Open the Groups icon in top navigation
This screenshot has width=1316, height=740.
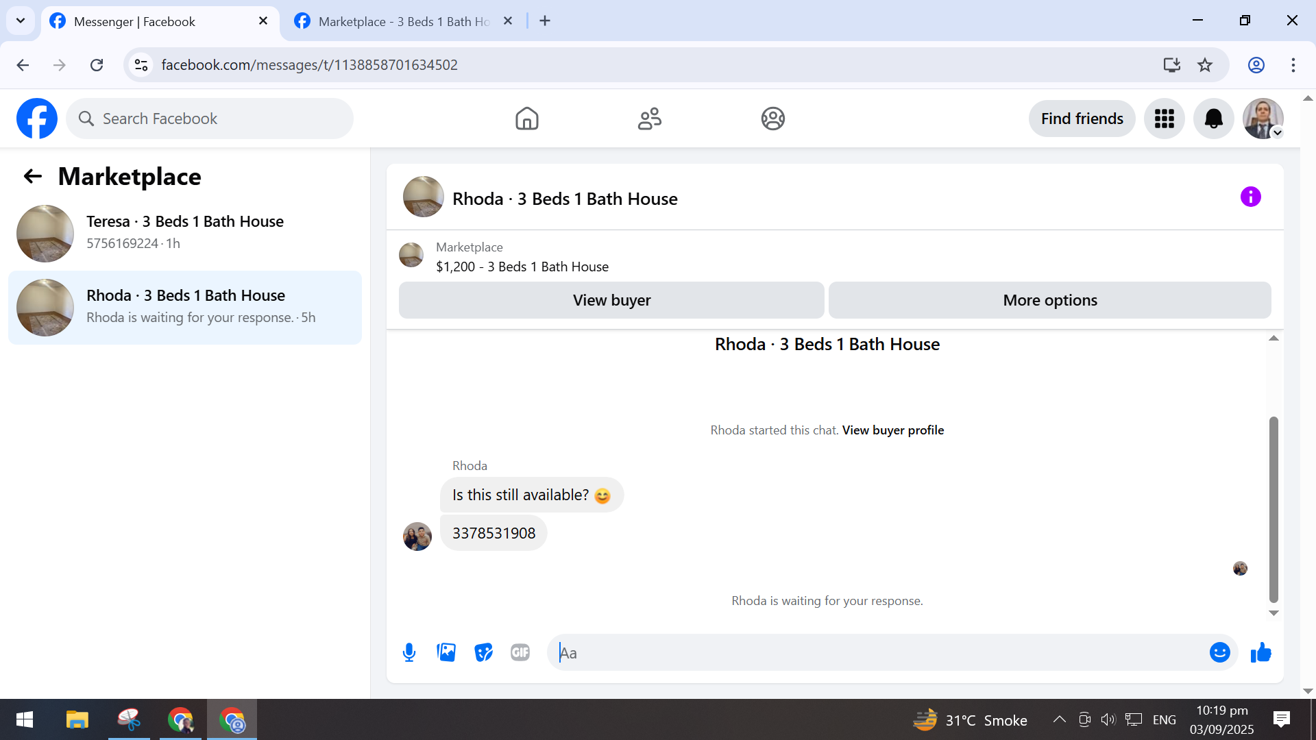click(772, 119)
